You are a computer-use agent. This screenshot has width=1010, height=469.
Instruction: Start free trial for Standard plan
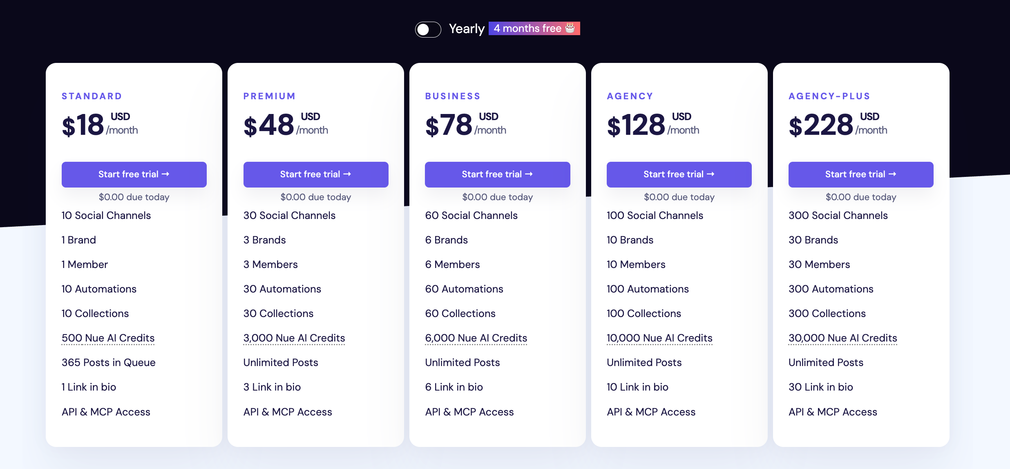(x=134, y=174)
